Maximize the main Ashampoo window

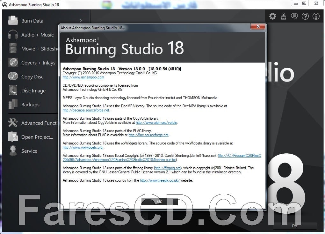(304, 3)
